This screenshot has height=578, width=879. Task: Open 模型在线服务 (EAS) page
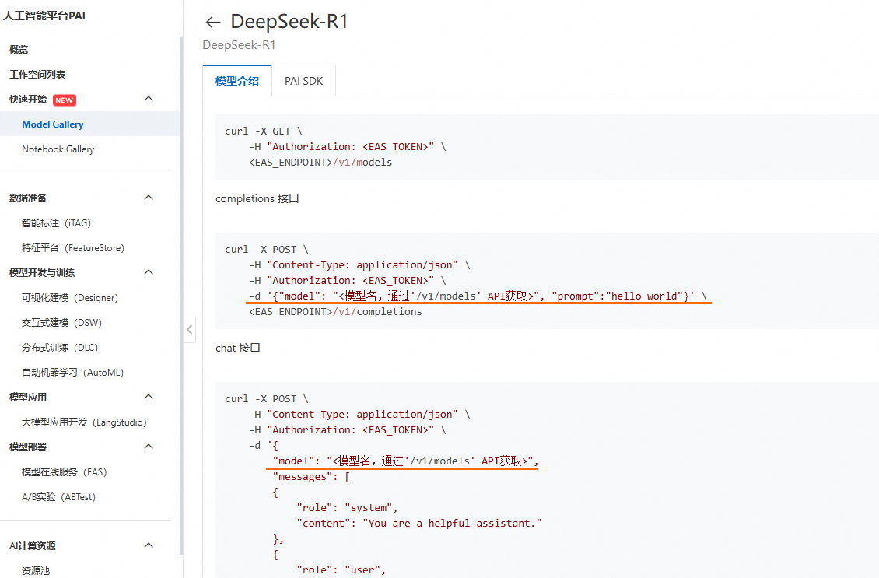[65, 472]
